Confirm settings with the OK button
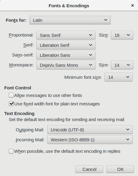The height and width of the screenshot is (176, 138). click(120, 169)
